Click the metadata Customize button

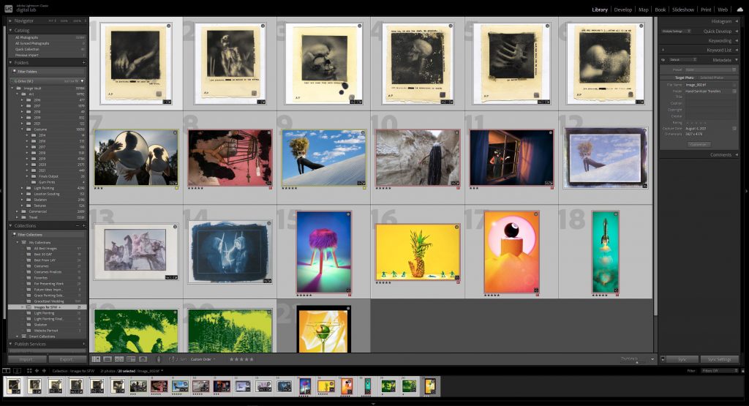click(x=699, y=144)
